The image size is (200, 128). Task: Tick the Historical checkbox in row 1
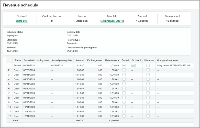pos(148,66)
